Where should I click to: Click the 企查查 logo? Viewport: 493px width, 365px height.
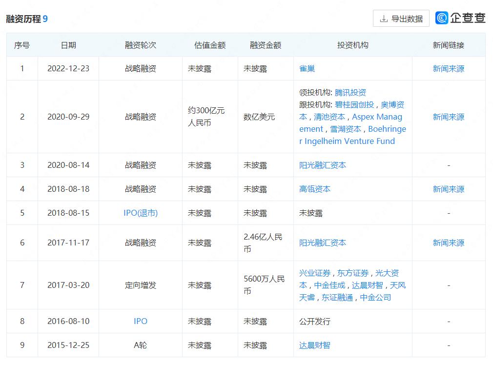point(460,18)
